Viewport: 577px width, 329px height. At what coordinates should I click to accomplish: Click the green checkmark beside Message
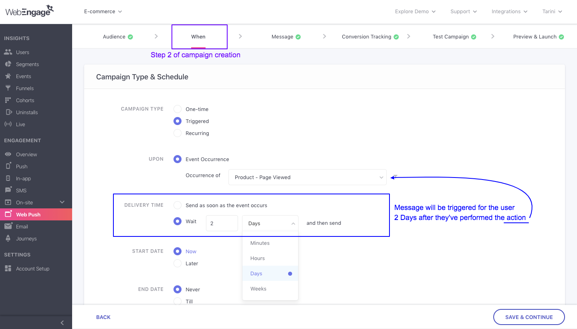(298, 37)
